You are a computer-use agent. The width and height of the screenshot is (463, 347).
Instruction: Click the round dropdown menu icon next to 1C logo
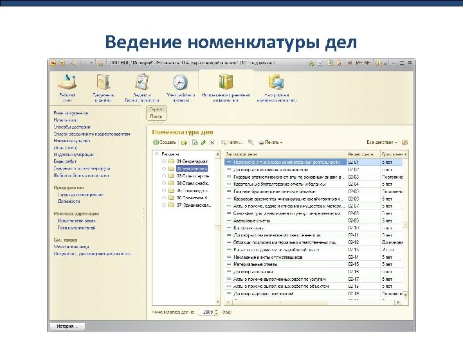tap(62, 63)
